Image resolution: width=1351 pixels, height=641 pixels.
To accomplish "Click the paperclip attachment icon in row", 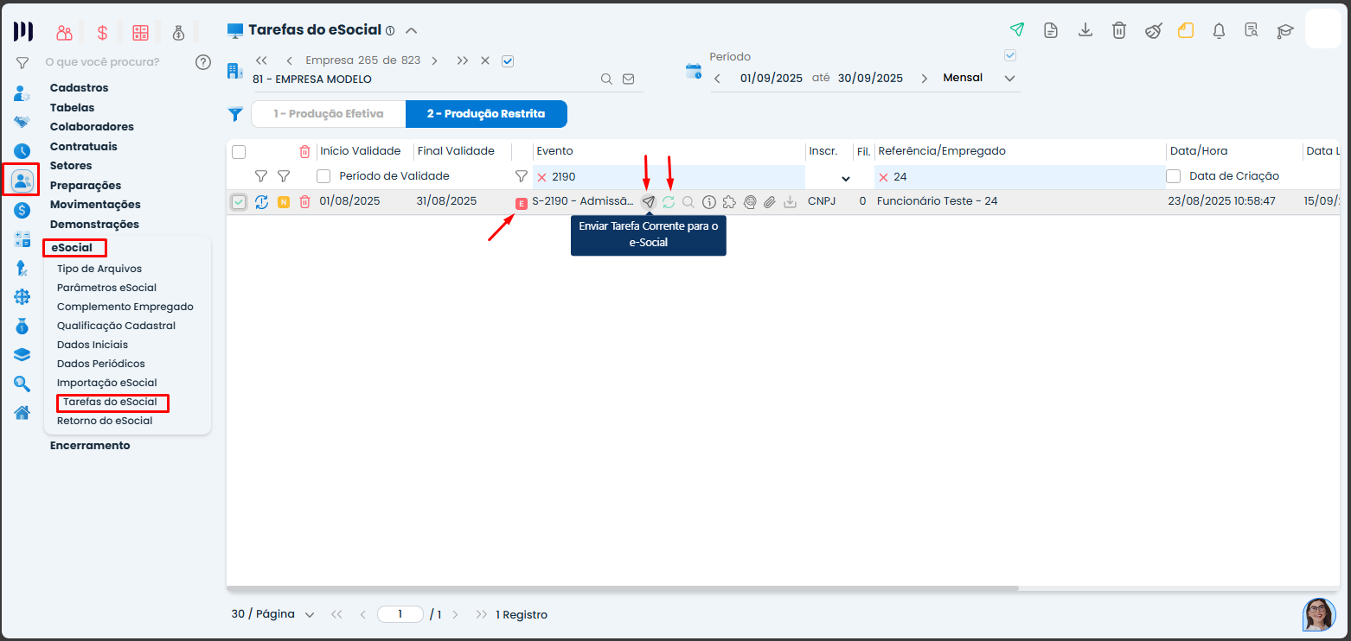I will click(x=770, y=202).
